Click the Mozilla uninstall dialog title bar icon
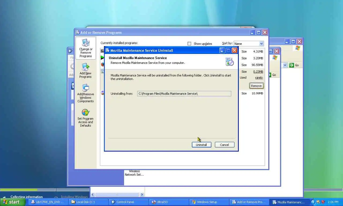This screenshot has height=206, width=343. (107, 50)
